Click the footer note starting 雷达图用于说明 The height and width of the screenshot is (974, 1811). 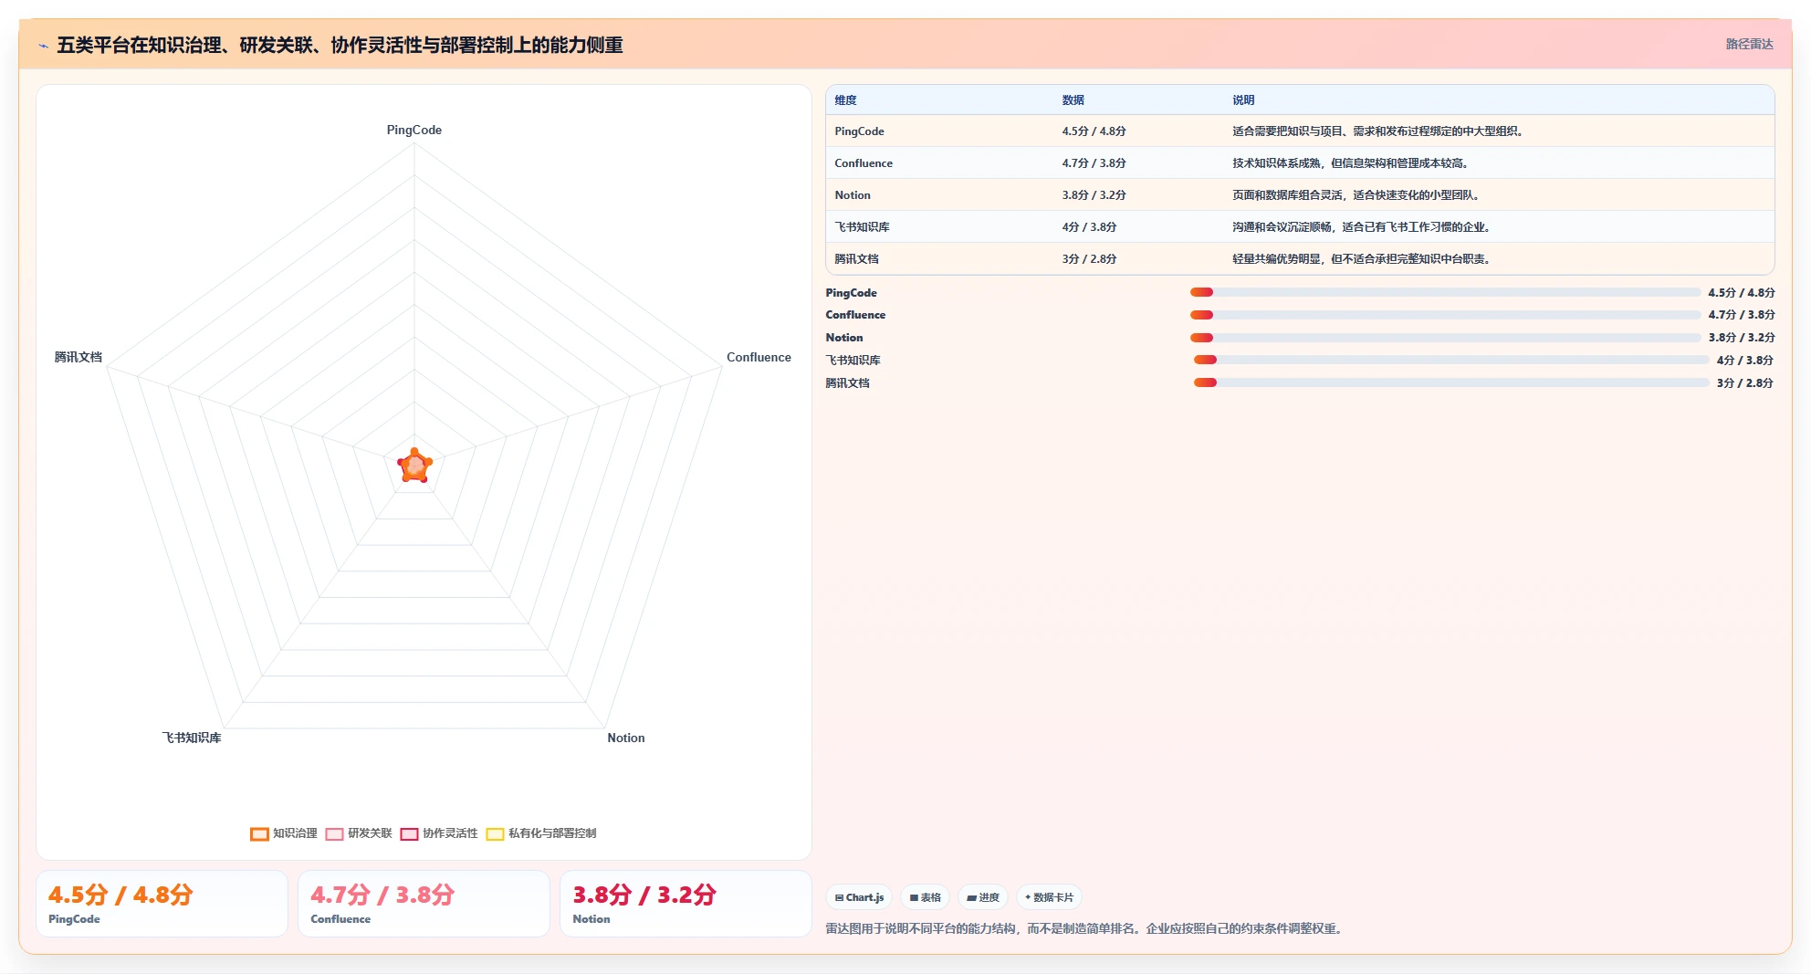1085,928
